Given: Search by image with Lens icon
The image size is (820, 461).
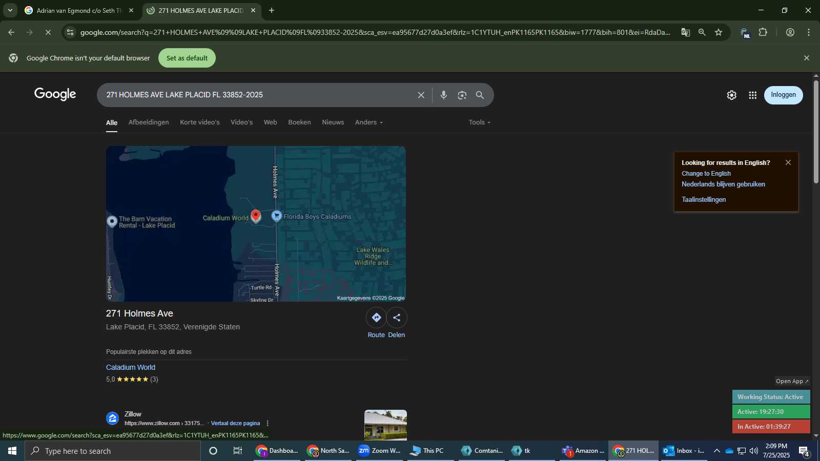Looking at the screenshot, I should 462,95.
